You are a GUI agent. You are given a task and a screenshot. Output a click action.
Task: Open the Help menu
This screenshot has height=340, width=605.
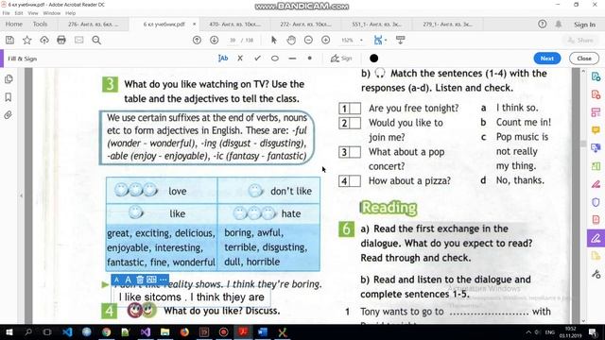[x=70, y=13]
